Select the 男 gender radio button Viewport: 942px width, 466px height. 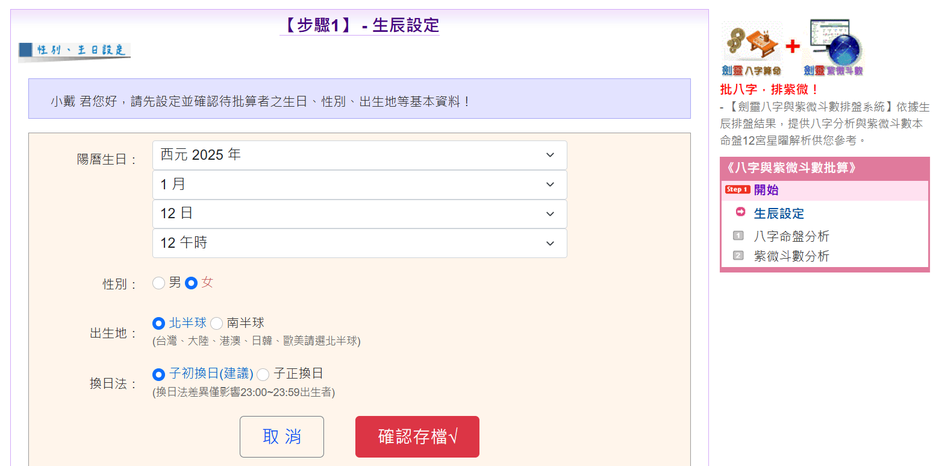pyautogui.click(x=158, y=283)
